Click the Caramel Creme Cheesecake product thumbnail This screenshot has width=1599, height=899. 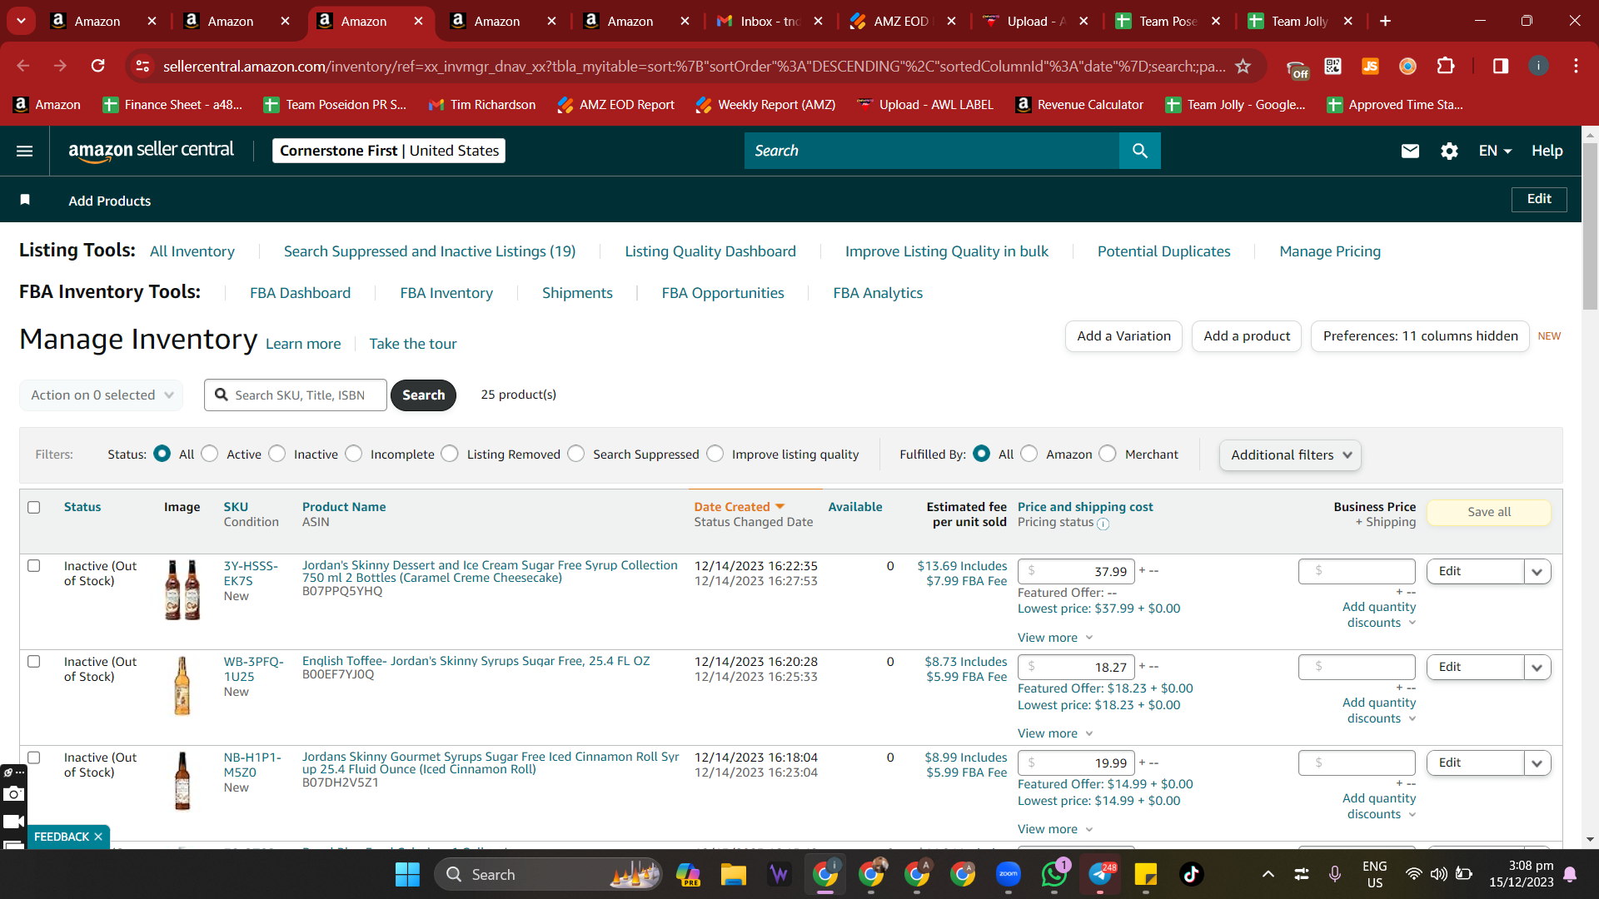(182, 589)
